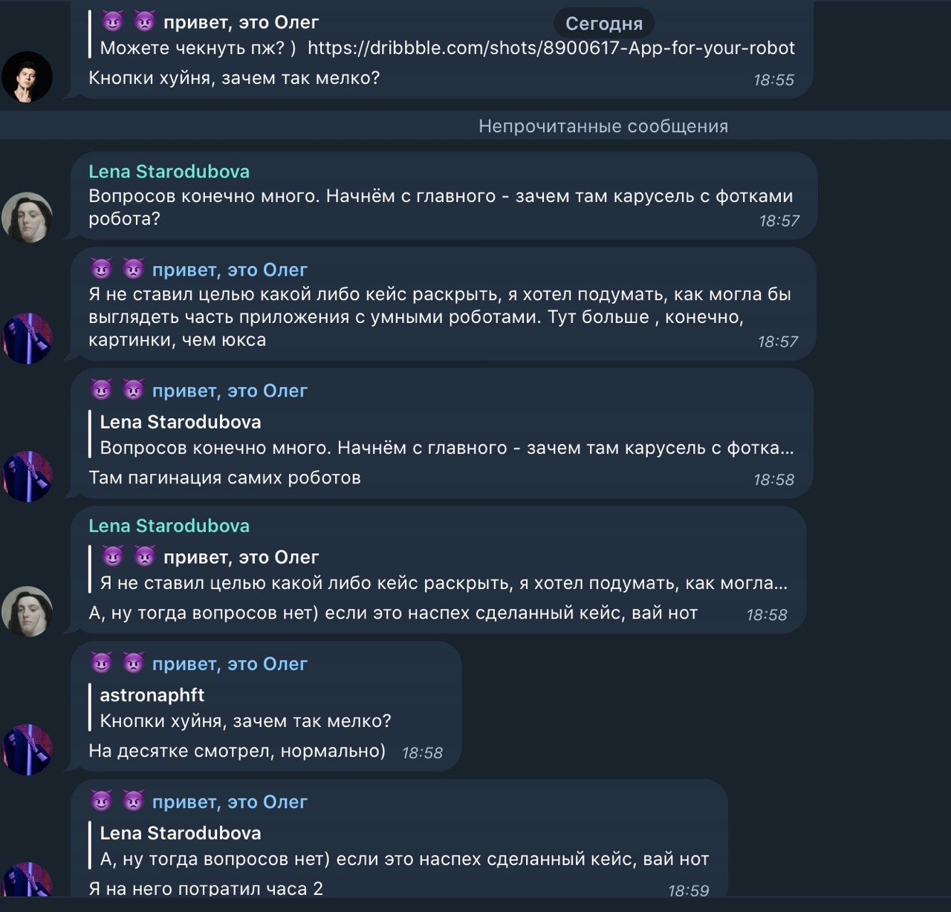951x912 pixels.
Task: Open Oleg's avatar beside 'На десятке смотрел' message
Action: click(27, 749)
